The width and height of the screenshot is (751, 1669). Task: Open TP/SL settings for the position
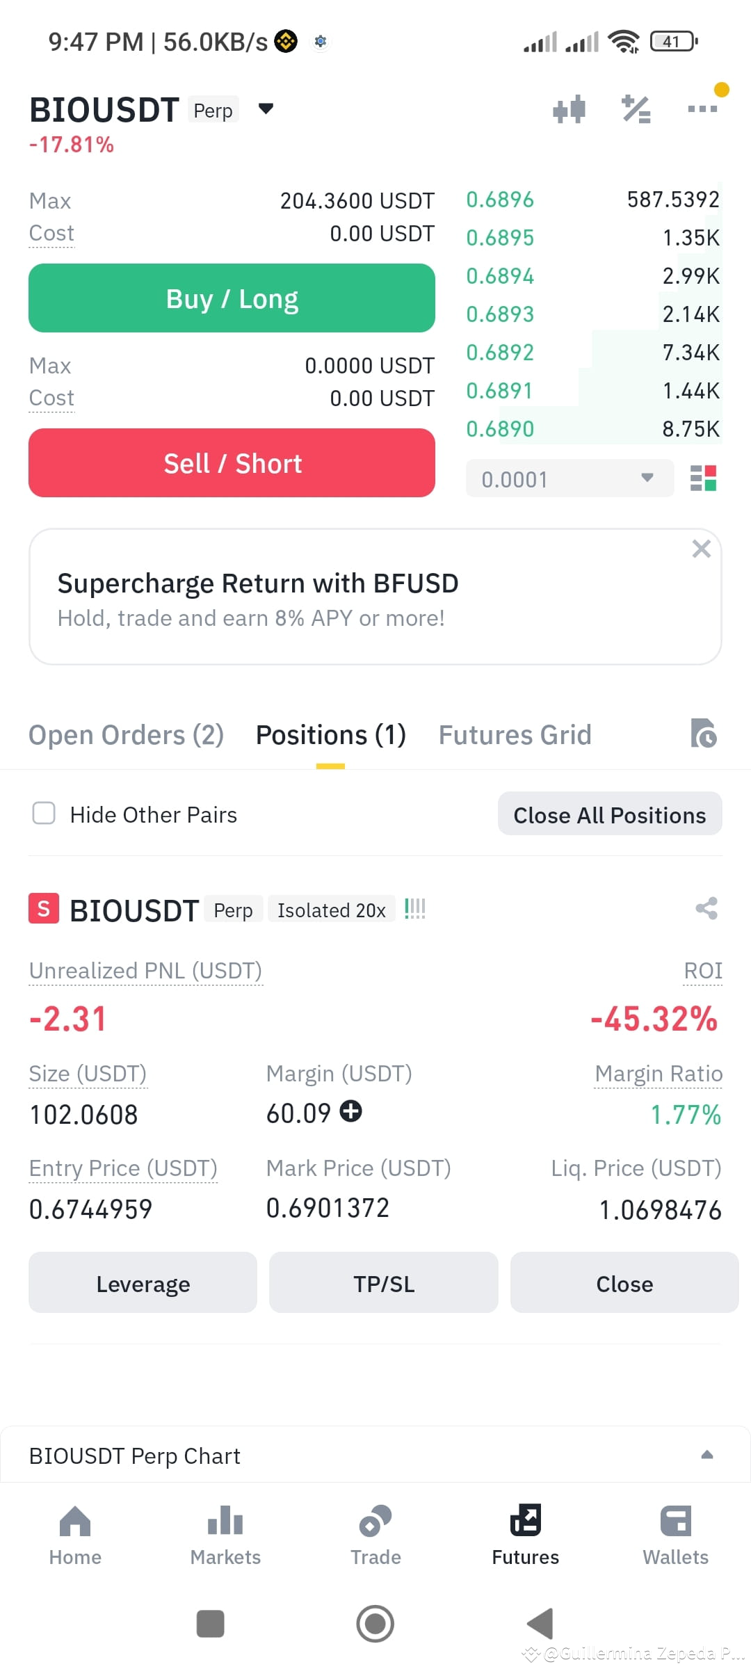point(384,1283)
